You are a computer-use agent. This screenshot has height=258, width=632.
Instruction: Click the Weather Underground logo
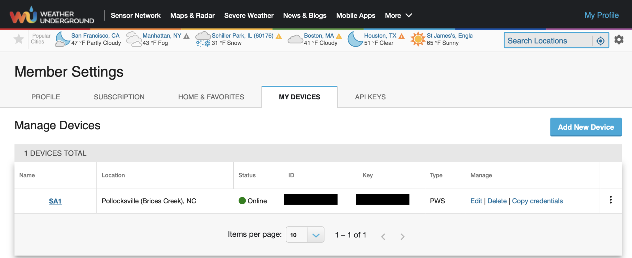[x=52, y=15]
